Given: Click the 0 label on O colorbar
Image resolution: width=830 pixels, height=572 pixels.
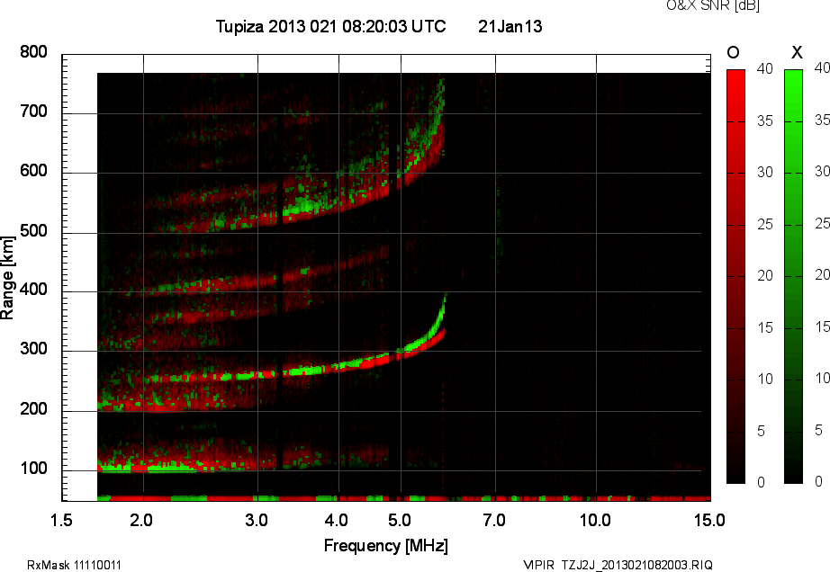Looking at the screenshot, I should coord(762,482).
